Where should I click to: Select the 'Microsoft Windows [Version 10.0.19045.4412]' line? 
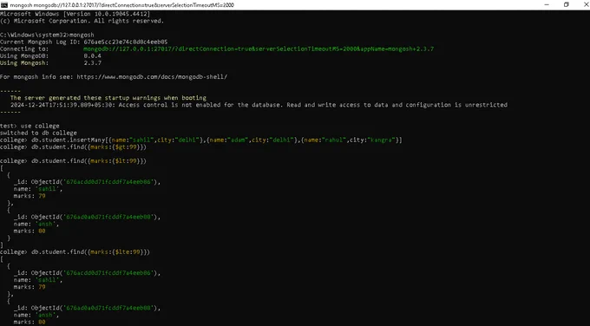(75, 14)
